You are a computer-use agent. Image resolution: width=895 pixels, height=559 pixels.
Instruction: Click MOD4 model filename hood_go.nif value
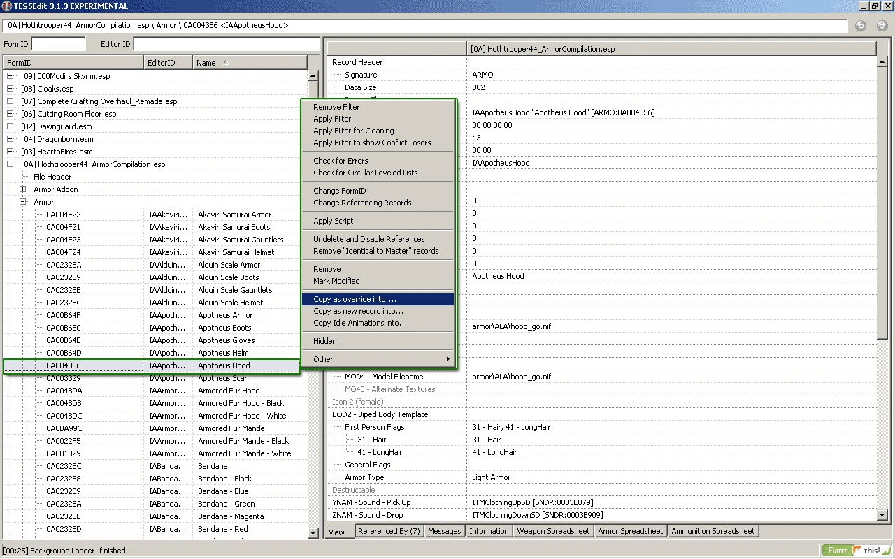pos(512,377)
